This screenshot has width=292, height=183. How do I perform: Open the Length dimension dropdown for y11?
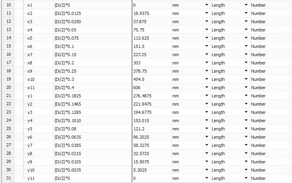246,178
